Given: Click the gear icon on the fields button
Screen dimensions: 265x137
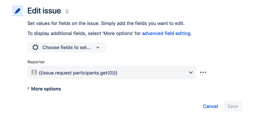Looking at the screenshot, I should click(x=35, y=47).
